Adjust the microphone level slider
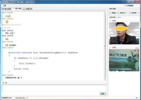This screenshot has width=141, height=100. [x=126, y=13]
